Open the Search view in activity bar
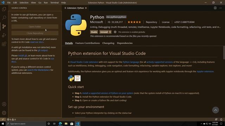 coord(4,17)
